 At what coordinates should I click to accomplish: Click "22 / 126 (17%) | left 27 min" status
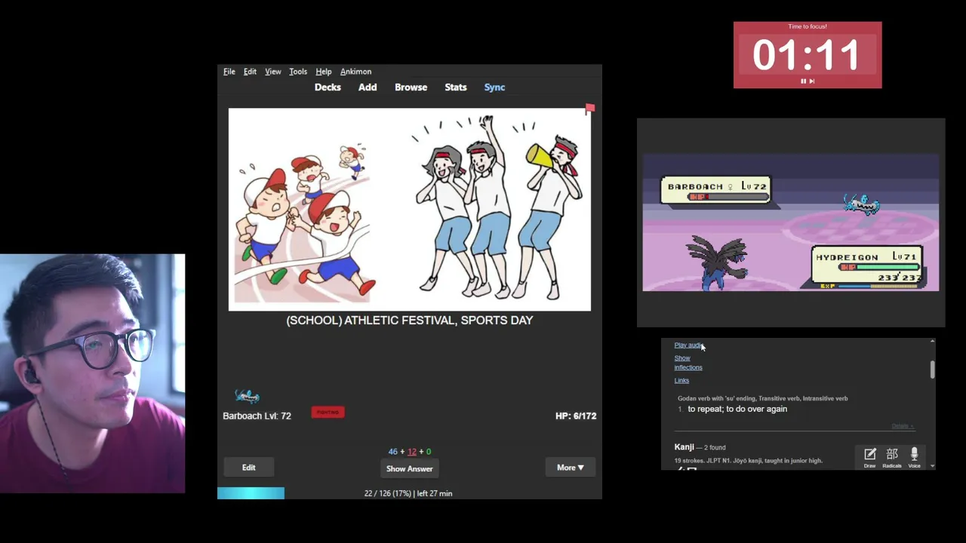(408, 493)
